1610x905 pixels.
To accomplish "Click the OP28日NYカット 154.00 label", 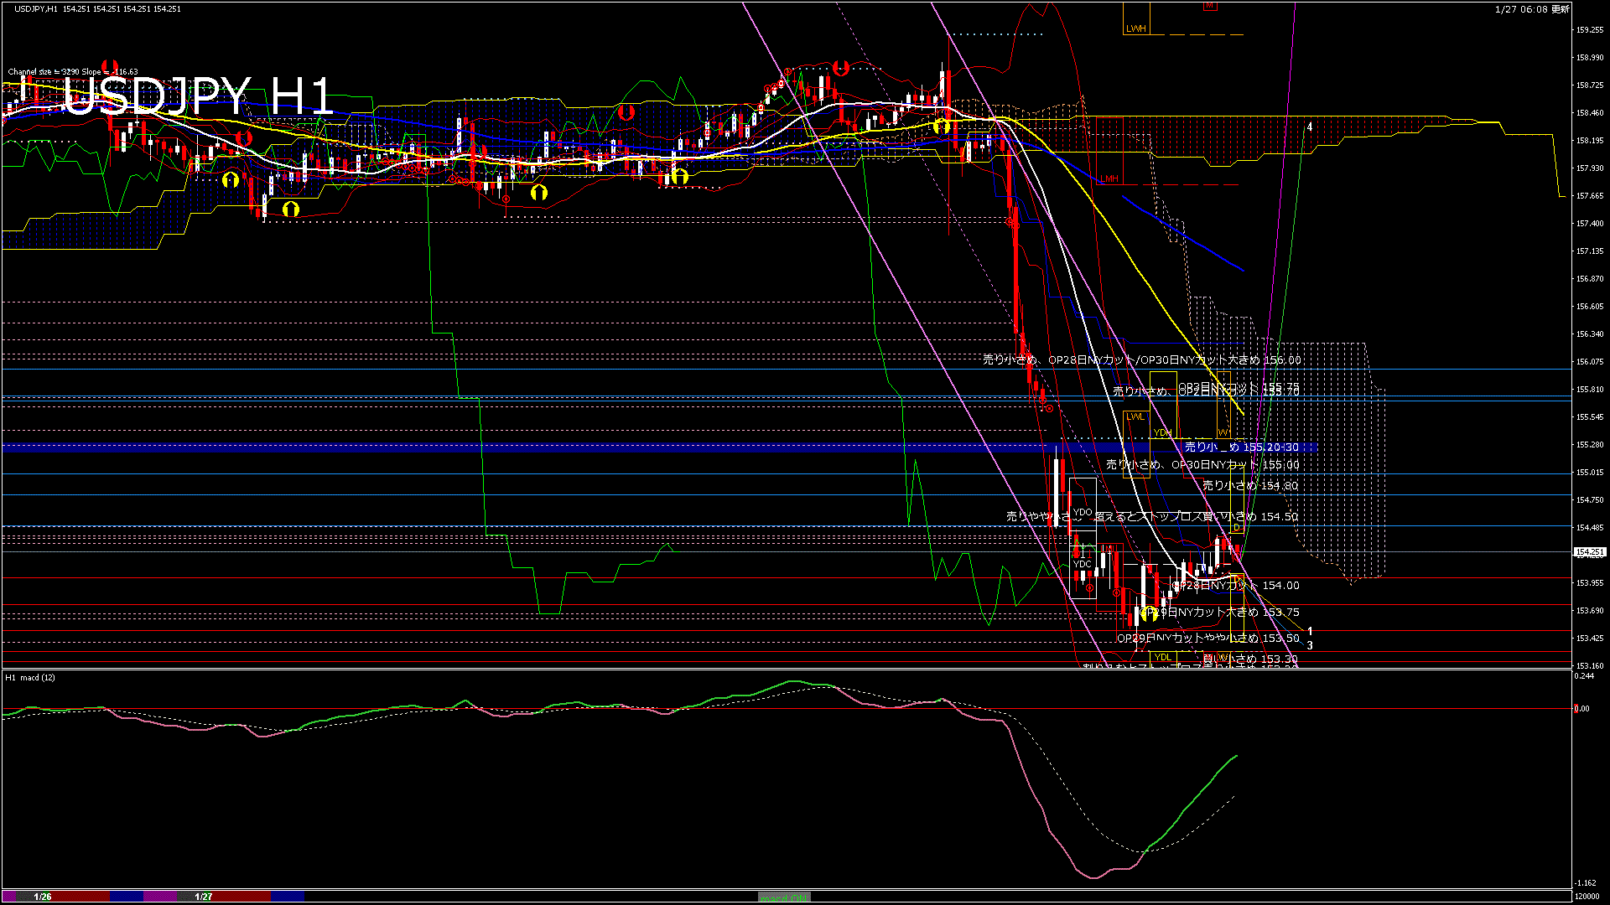I will pyautogui.click(x=1237, y=586).
